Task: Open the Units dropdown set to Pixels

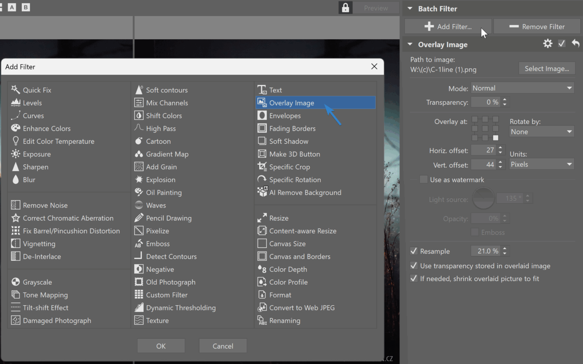Action: click(542, 164)
